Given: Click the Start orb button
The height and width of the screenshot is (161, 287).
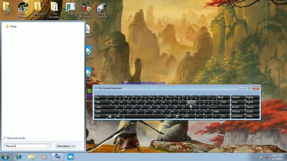Looking at the screenshot, I should (5, 157).
